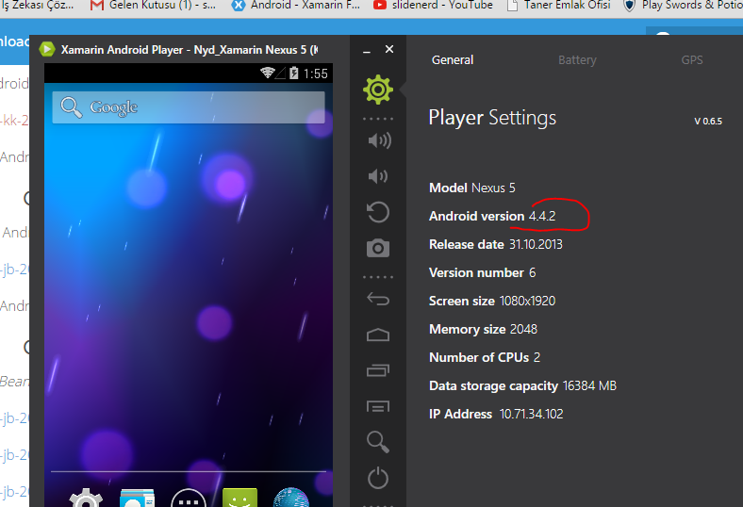Tap the Android home button icon
The image size is (743, 507).
point(378,335)
